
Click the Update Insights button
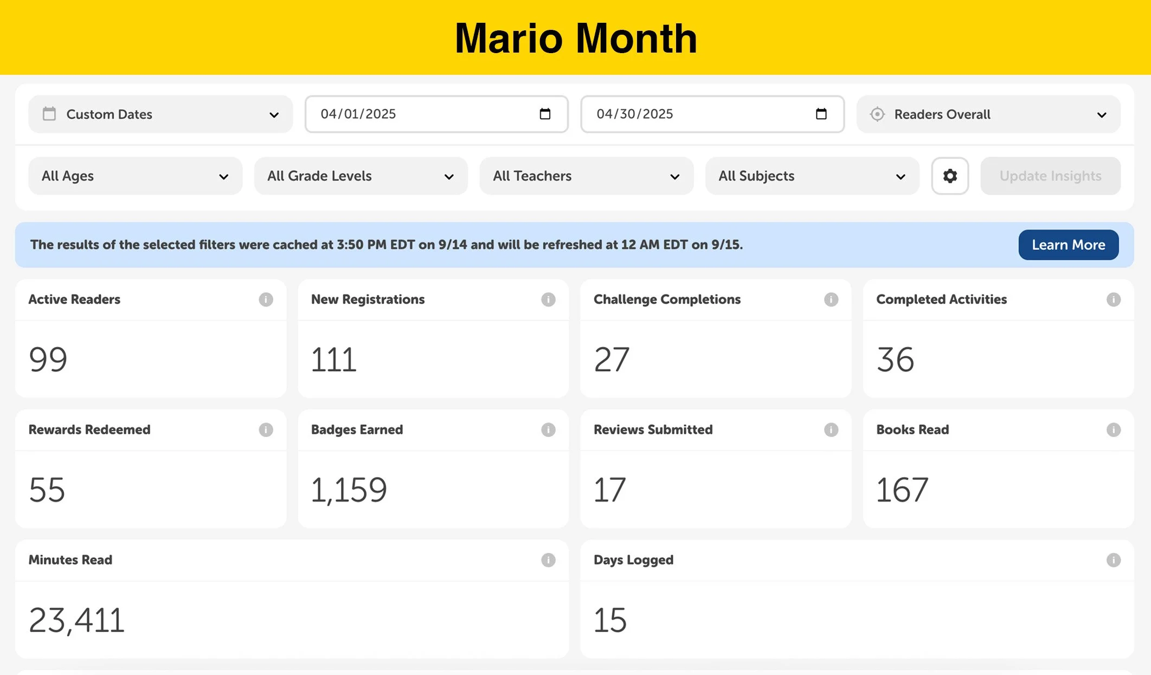(1050, 176)
